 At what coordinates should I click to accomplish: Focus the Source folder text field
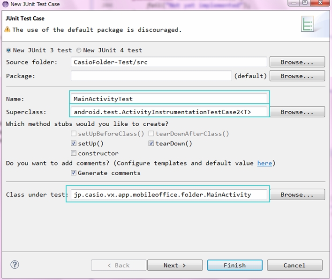point(169,62)
